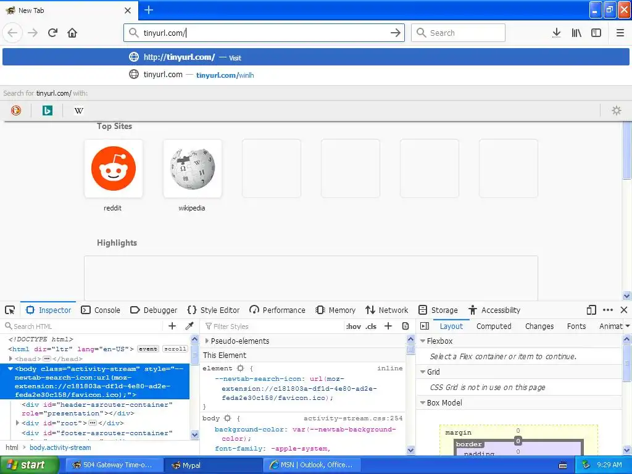632x474 pixels.
Task: Switch to the Computed side tab
Action: pyautogui.click(x=494, y=326)
